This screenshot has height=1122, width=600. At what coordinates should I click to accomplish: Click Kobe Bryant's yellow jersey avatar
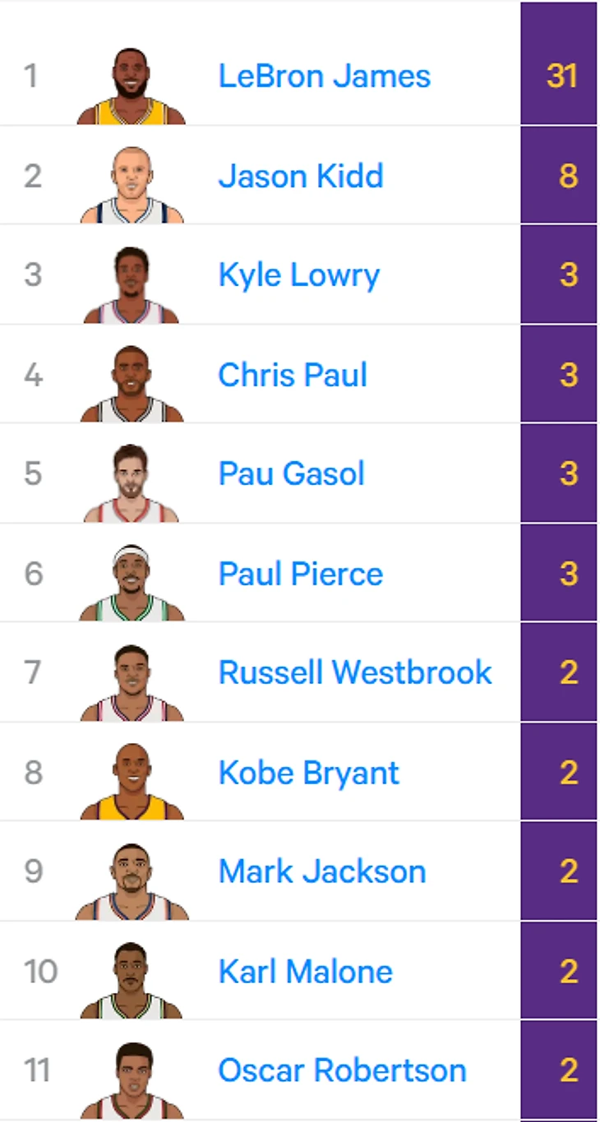(x=132, y=782)
